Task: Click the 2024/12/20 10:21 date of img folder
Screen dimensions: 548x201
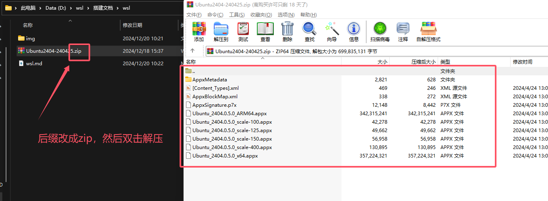Action: coord(143,39)
